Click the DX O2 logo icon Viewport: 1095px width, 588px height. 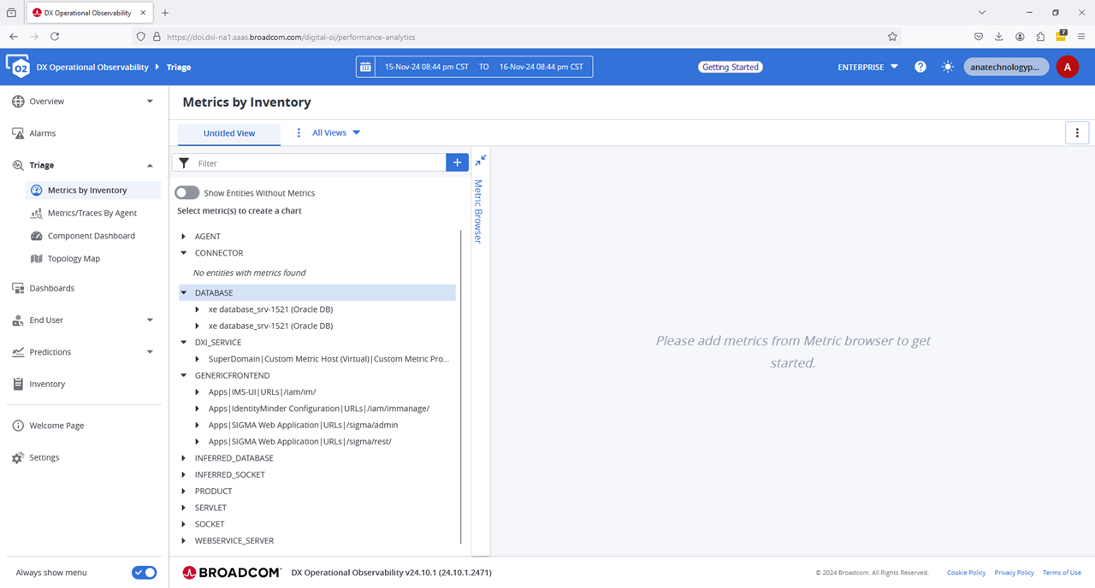(x=18, y=67)
